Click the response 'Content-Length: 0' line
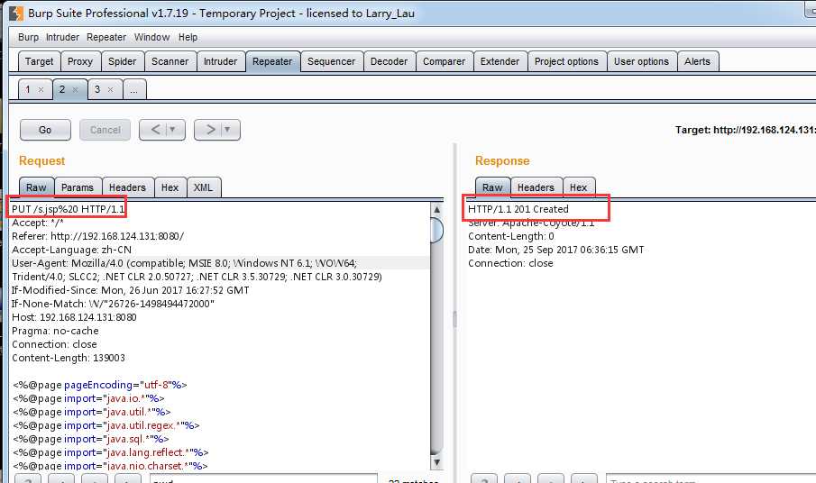Viewport: 816px width, 483px height. pos(511,236)
